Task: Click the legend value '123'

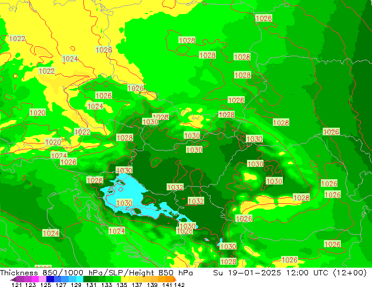Action: 31,285
